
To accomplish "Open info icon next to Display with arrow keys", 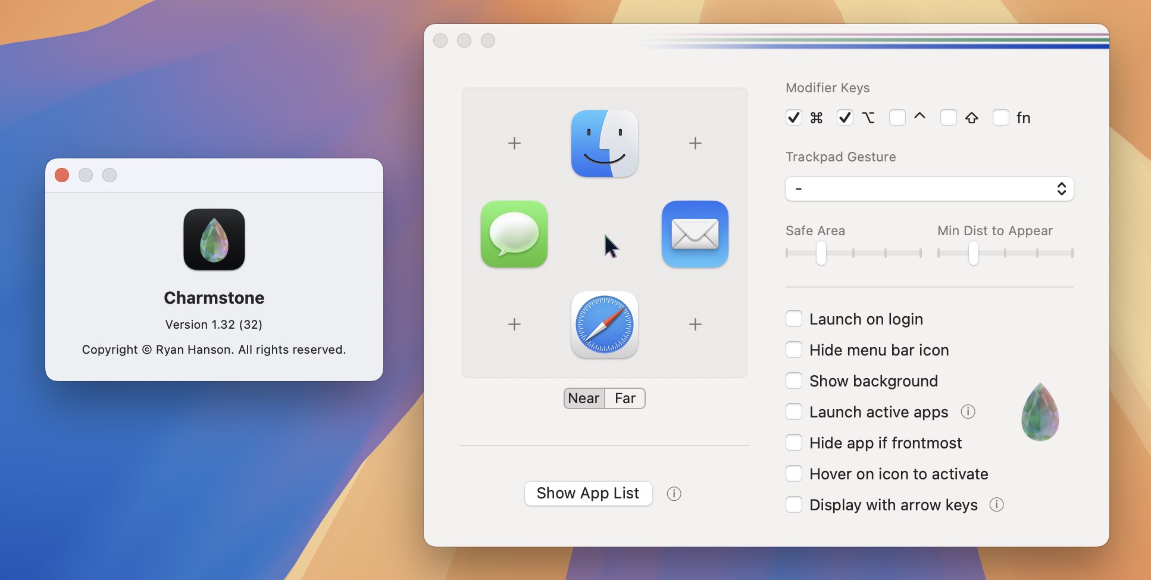I will point(997,504).
